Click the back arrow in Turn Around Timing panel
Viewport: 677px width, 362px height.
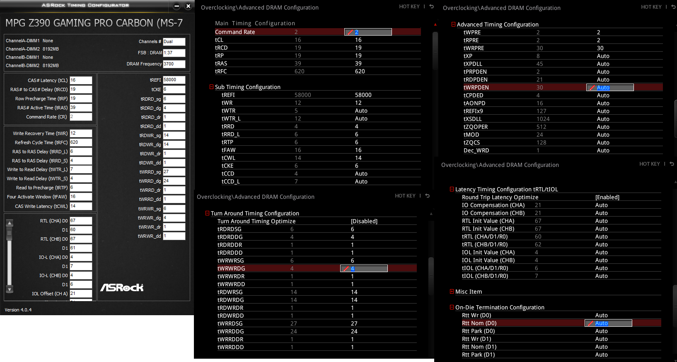tap(427, 196)
